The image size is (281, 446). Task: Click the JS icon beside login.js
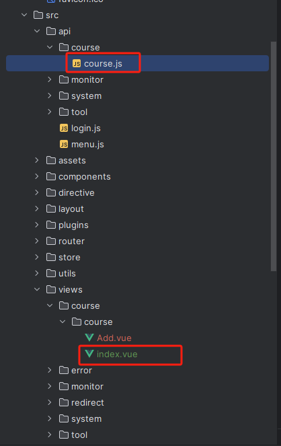coord(64,128)
